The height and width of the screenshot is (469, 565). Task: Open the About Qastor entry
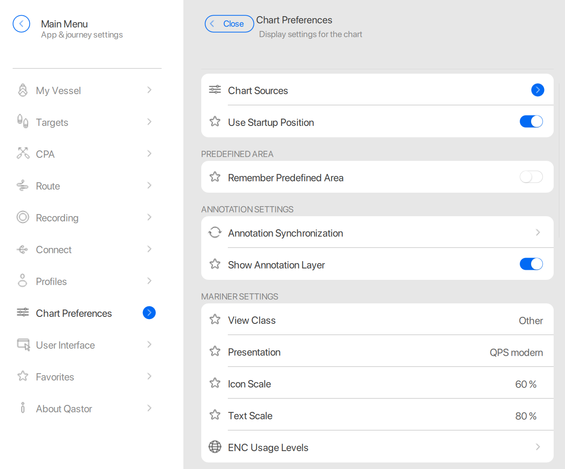(x=64, y=409)
